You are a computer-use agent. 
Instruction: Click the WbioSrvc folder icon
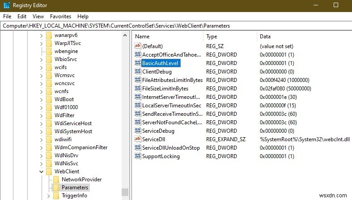pyautogui.click(x=49, y=59)
